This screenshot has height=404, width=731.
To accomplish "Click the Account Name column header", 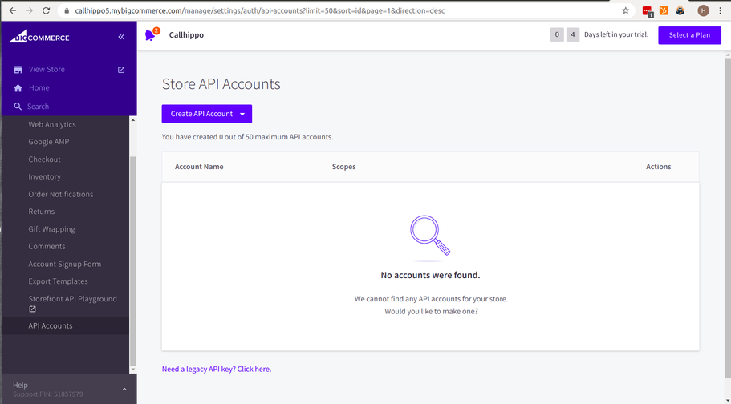I will pyautogui.click(x=199, y=167).
